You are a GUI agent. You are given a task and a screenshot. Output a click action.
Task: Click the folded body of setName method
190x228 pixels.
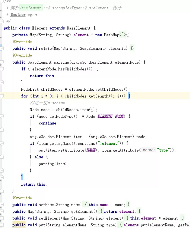point(108,205)
